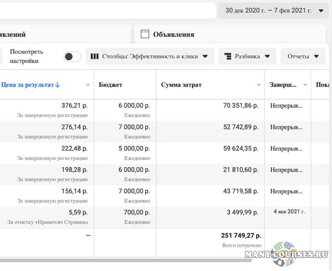The image size is (332, 271).
Task: Open the Цена за результат column menu arrow
Action: click(88, 85)
